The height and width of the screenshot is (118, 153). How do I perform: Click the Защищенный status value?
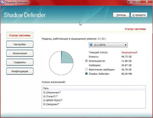tap(129, 53)
